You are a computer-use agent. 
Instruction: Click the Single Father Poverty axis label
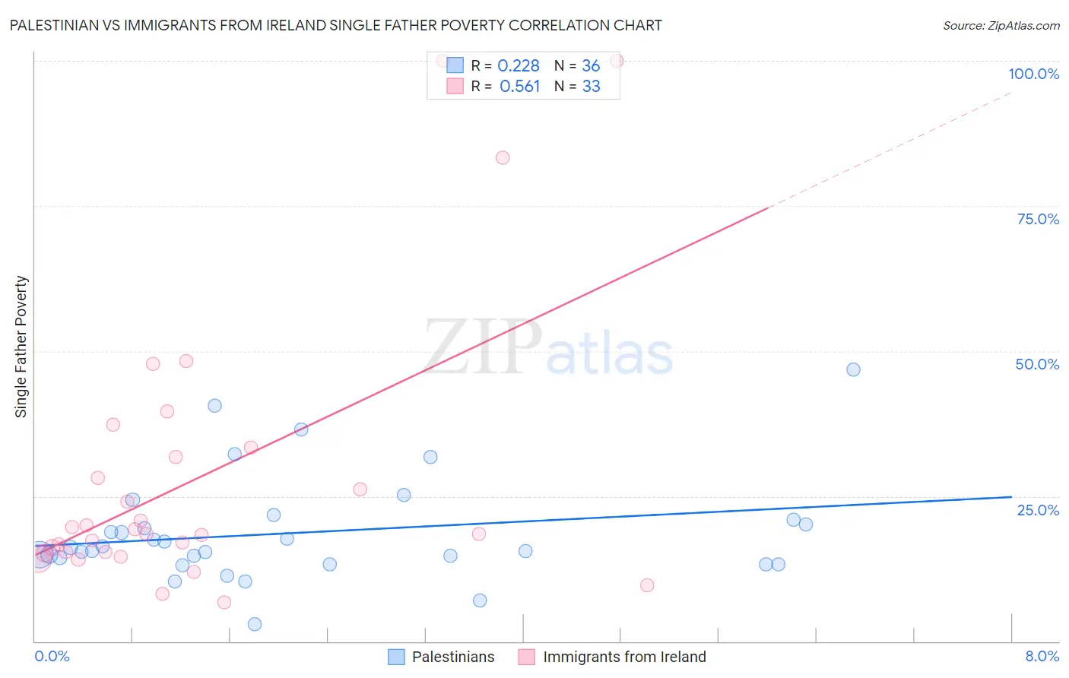click(21, 347)
